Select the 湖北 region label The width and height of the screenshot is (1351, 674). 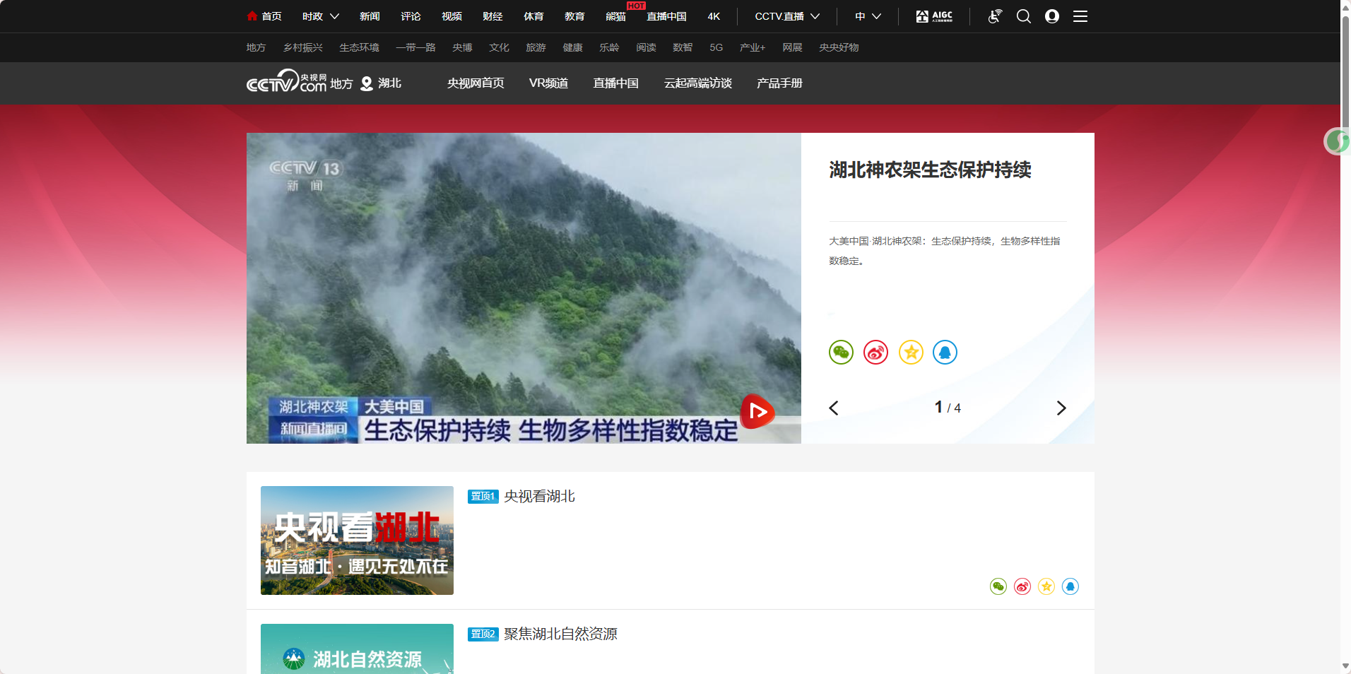click(x=389, y=83)
